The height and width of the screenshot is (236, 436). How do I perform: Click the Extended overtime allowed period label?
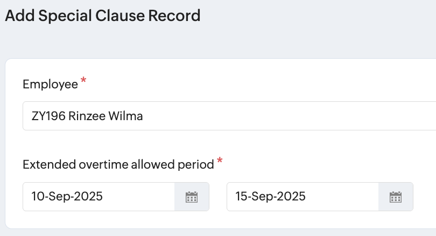tap(118, 164)
